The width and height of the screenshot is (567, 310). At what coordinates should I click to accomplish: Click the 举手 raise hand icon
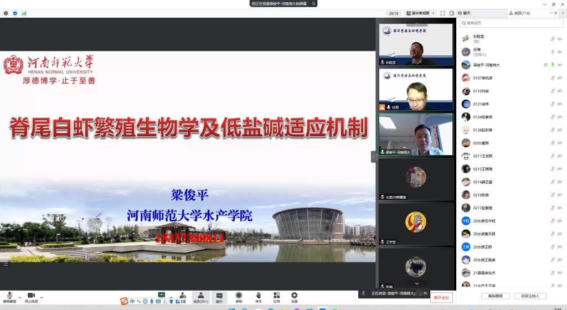click(x=258, y=296)
